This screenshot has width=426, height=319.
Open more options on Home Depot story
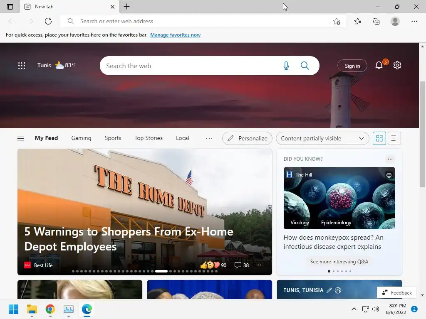(x=259, y=265)
